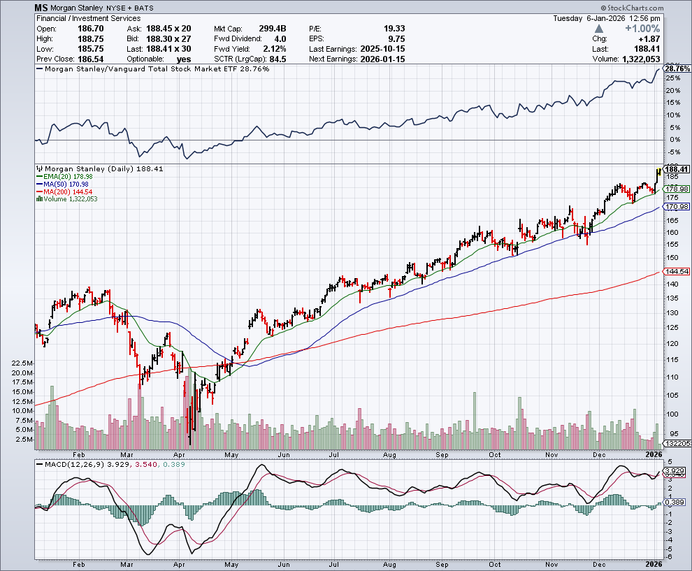Click the MACD(12,26,9) indicator label
This screenshot has width=692, height=571.
69,463
